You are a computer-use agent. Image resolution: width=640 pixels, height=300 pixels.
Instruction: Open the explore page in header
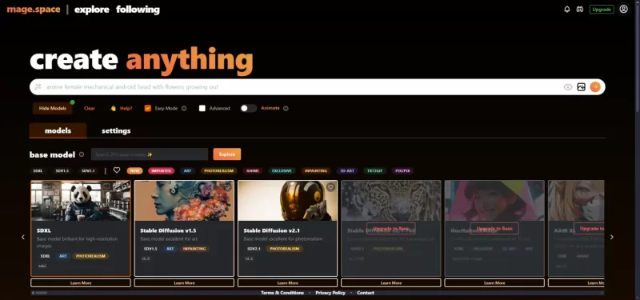click(x=92, y=10)
